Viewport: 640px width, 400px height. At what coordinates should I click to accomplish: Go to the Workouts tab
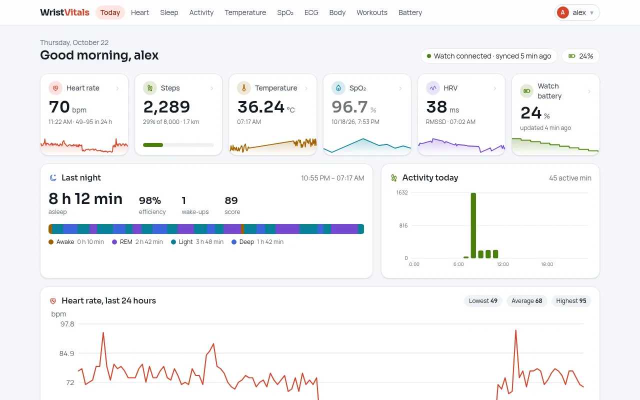pyautogui.click(x=372, y=12)
